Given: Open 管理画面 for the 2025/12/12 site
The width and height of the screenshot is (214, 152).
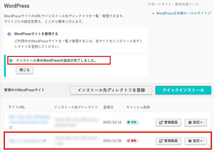Looking at the screenshot, I should click(168, 122).
